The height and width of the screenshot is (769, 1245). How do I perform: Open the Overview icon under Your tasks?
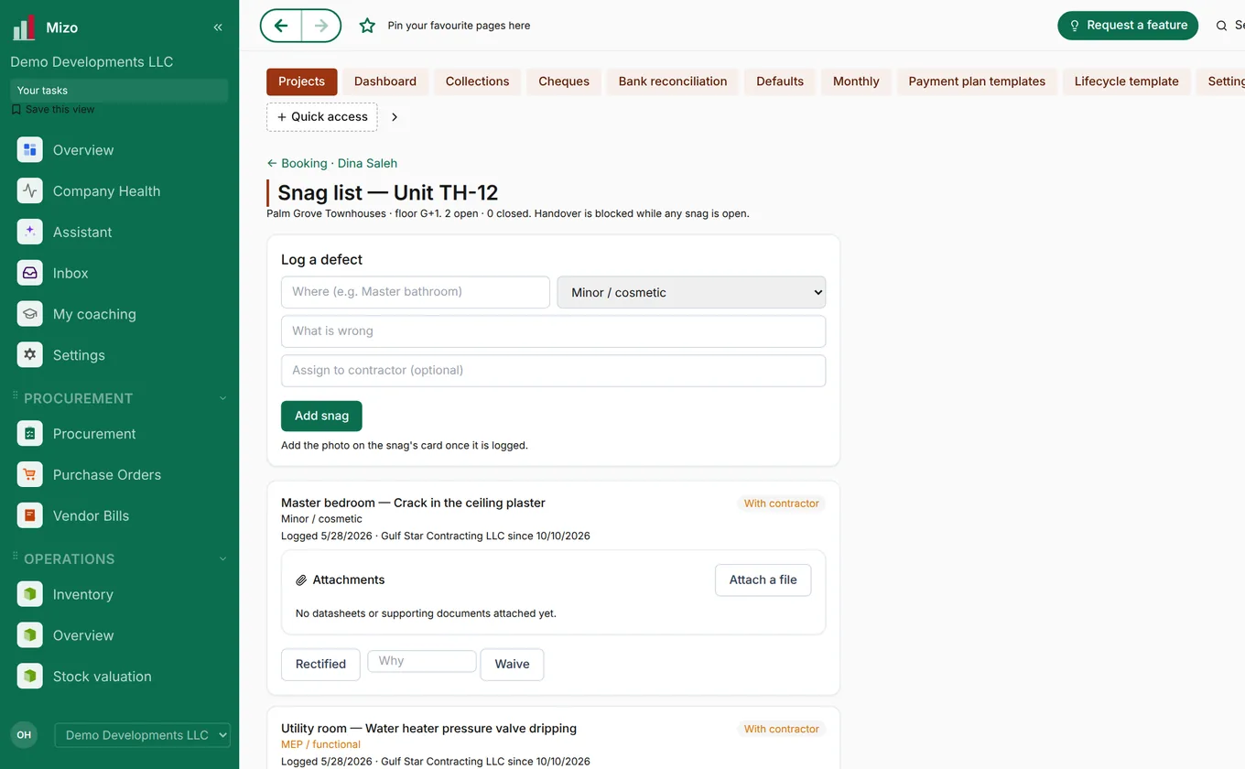click(x=30, y=150)
